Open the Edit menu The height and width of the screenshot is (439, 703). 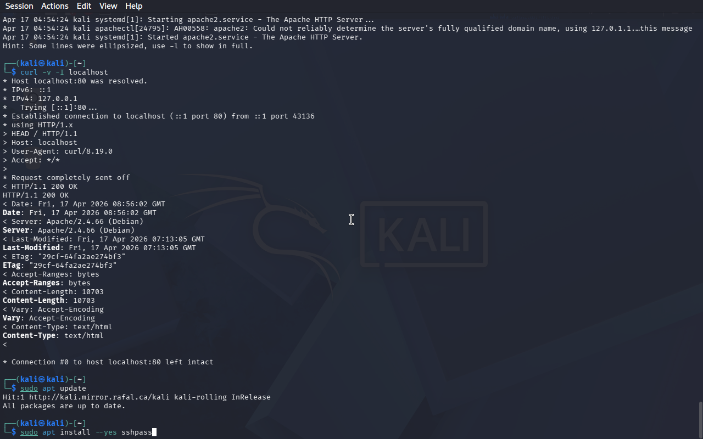pos(84,6)
